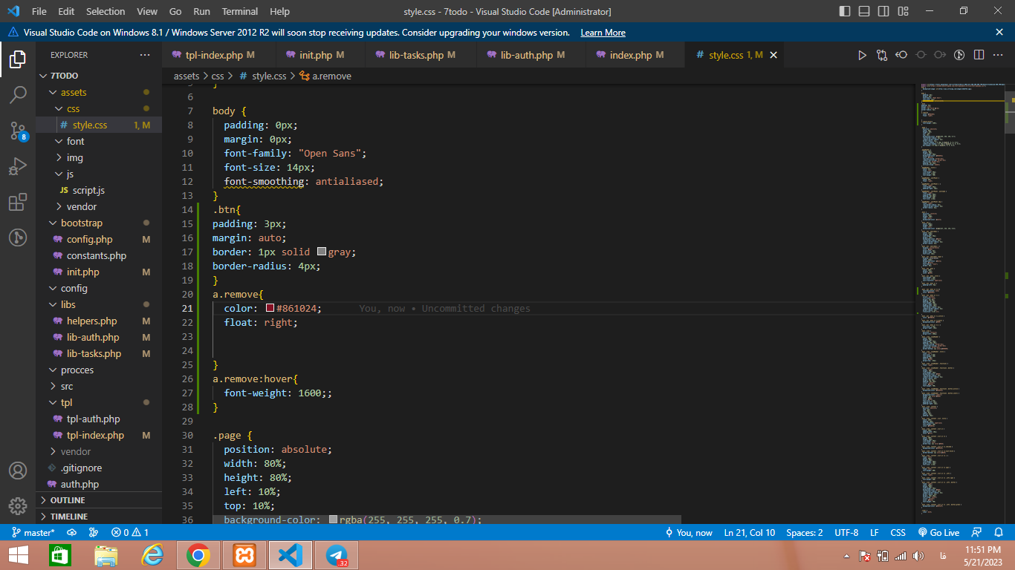Open the File menu
This screenshot has width=1015, height=570.
39,11
